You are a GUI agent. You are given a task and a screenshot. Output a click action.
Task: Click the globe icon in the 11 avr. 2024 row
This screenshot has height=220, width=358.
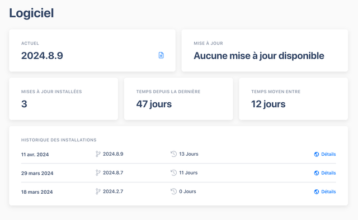click(317, 154)
